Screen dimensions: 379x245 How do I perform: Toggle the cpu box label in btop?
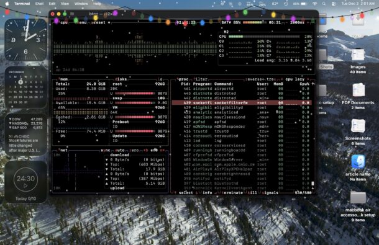click(x=64, y=22)
